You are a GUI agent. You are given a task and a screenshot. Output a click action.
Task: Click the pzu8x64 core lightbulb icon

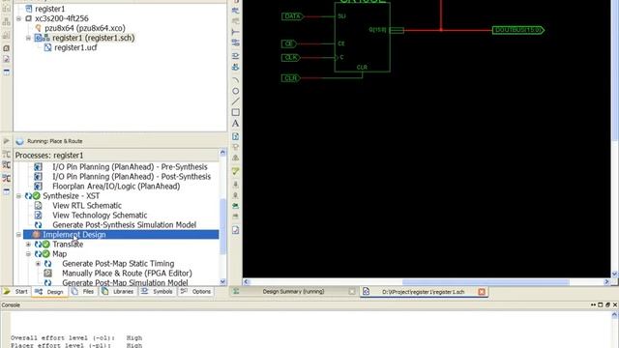coord(38,28)
